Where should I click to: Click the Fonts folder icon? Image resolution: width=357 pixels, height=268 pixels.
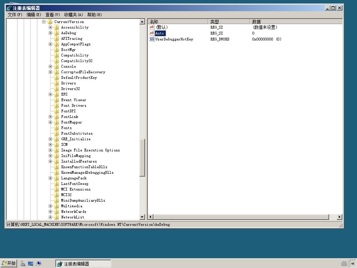pos(57,128)
